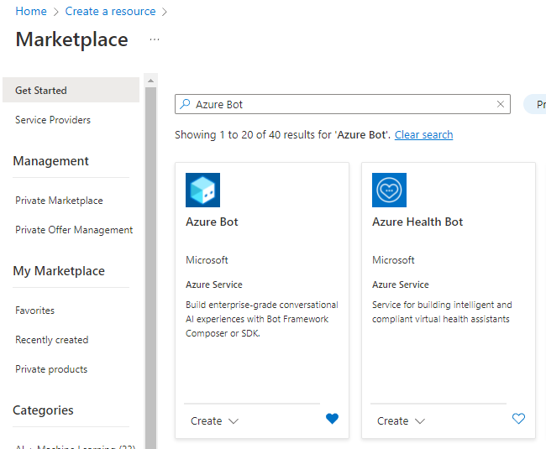Click the magnifier search icon in the search box
The image size is (546, 449).
pos(185,104)
